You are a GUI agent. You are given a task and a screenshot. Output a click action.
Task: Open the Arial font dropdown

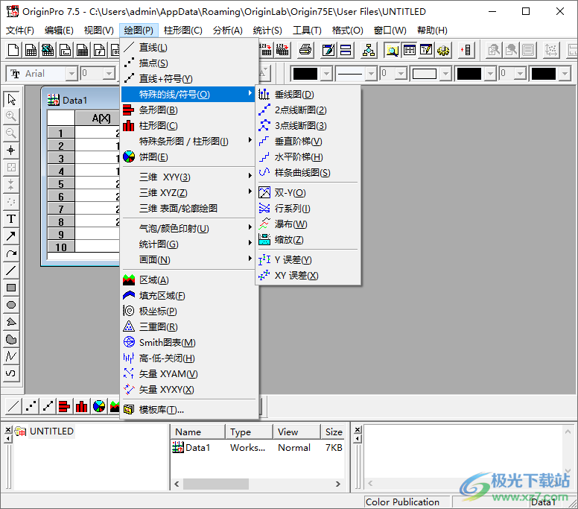point(72,74)
